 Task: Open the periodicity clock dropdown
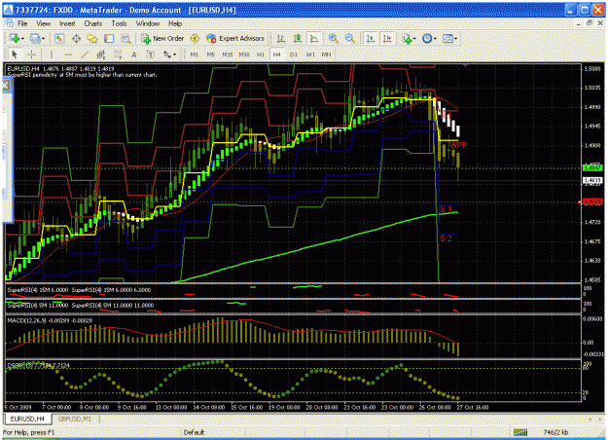pyautogui.click(x=429, y=38)
